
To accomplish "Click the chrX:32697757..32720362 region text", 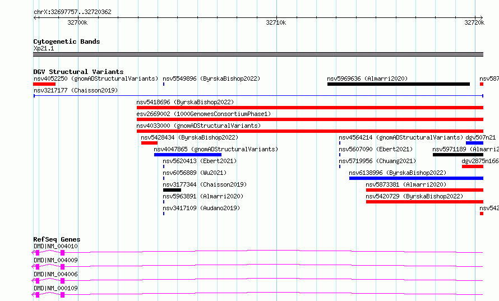I will coord(72,12).
